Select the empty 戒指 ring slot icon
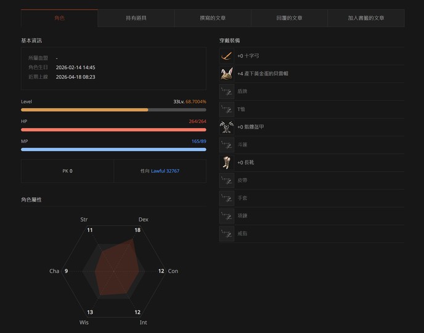Screen dimensions: 424x333 (226, 234)
